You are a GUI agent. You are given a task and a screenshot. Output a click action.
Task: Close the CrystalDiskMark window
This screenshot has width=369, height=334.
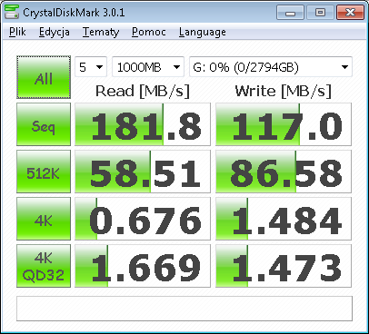[x=350, y=13]
